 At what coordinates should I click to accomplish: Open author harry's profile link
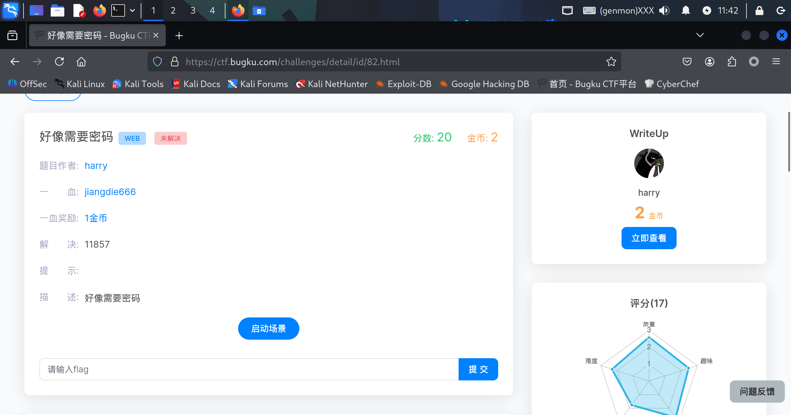96,166
